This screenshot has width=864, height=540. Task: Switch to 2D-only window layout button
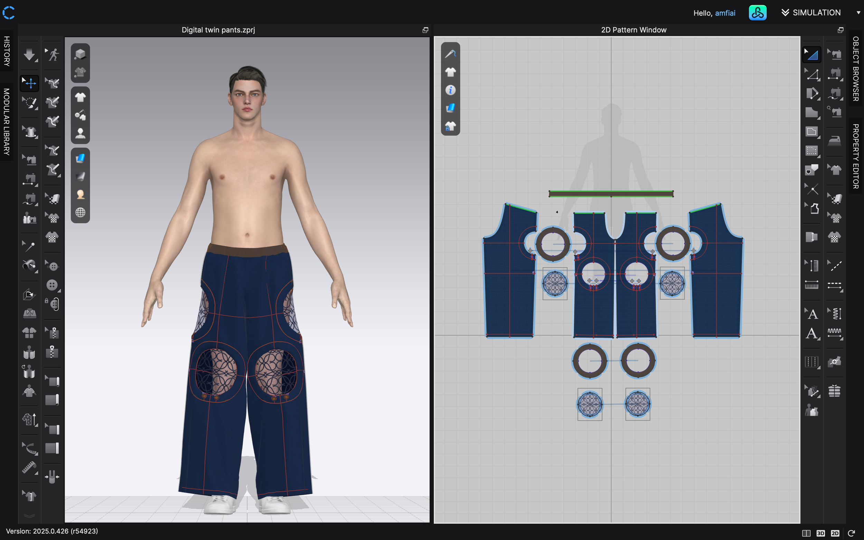click(835, 533)
